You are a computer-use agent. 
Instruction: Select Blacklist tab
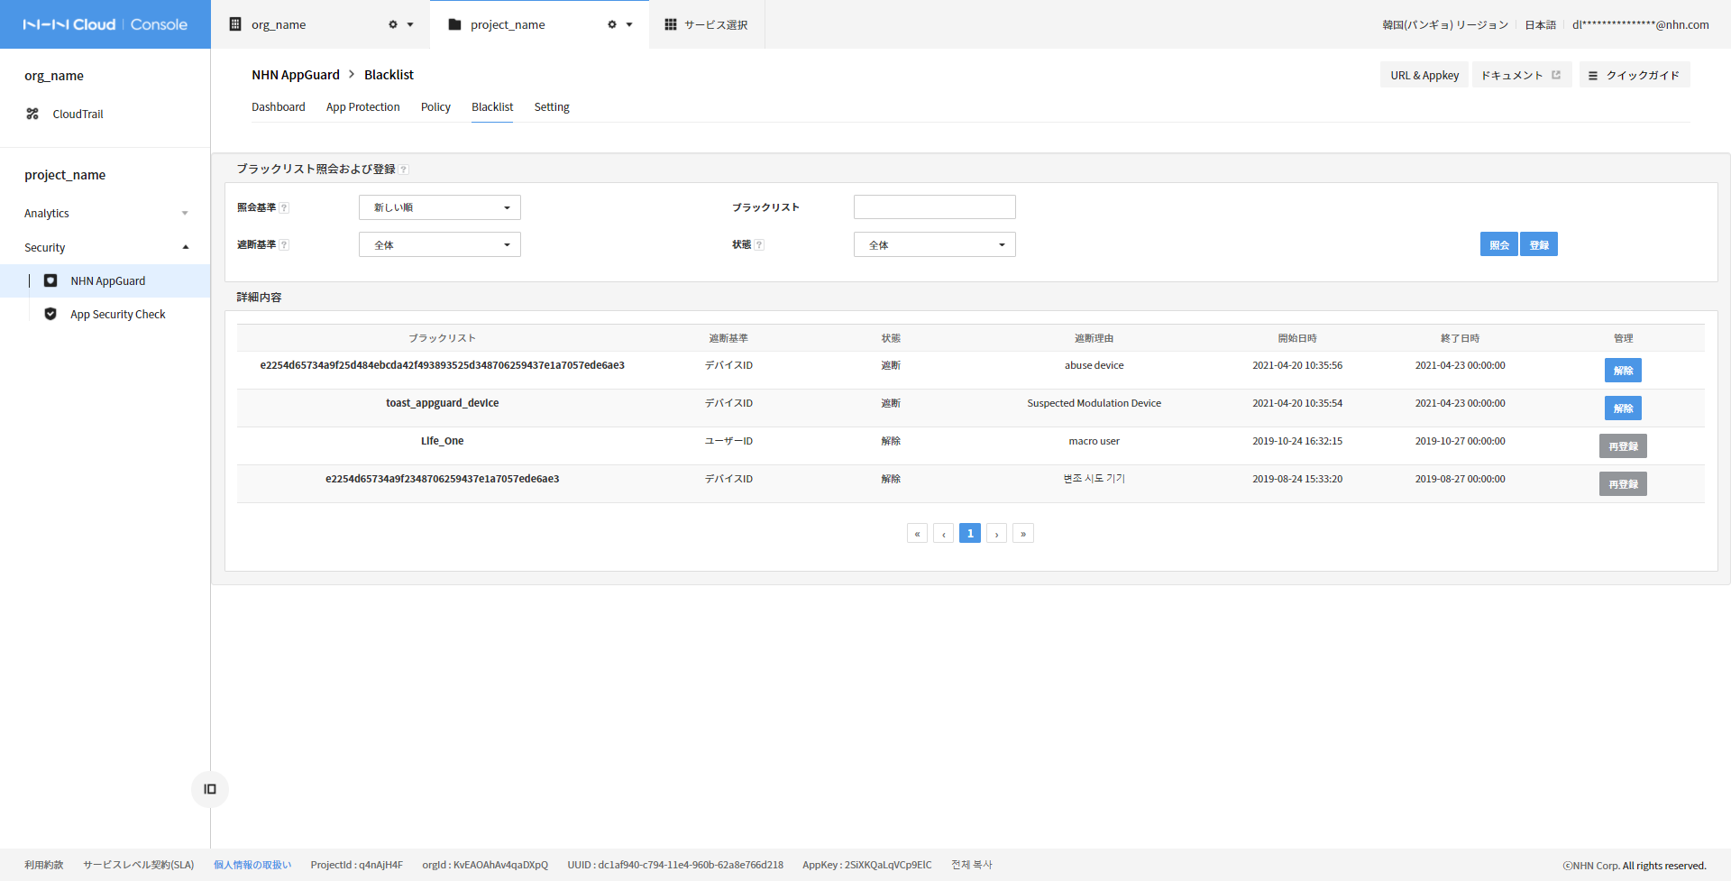pyautogui.click(x=492, y=106)
